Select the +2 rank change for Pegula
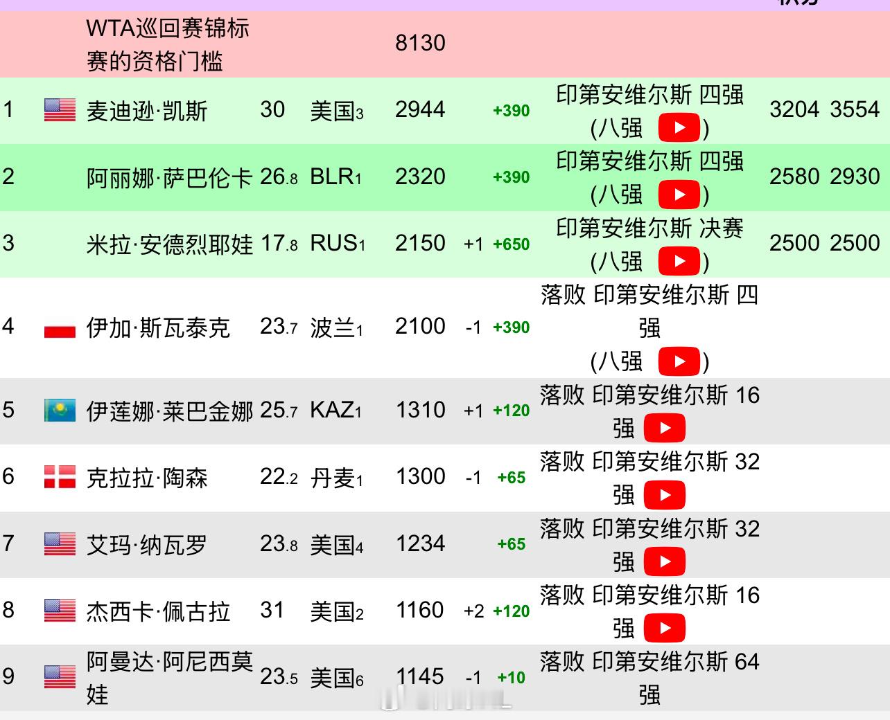This screenshot has width=890, height=720. pyautogui.click(x=473, y=611)
